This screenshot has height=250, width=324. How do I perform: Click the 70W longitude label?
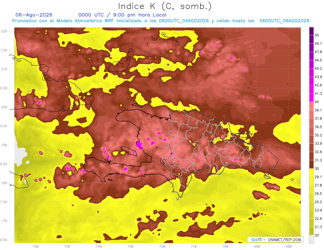[x=225, y=246]
